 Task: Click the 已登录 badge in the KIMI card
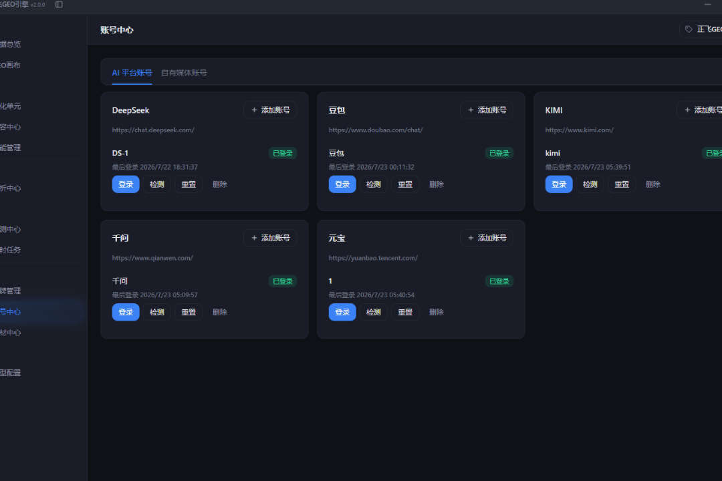point(712,153)
